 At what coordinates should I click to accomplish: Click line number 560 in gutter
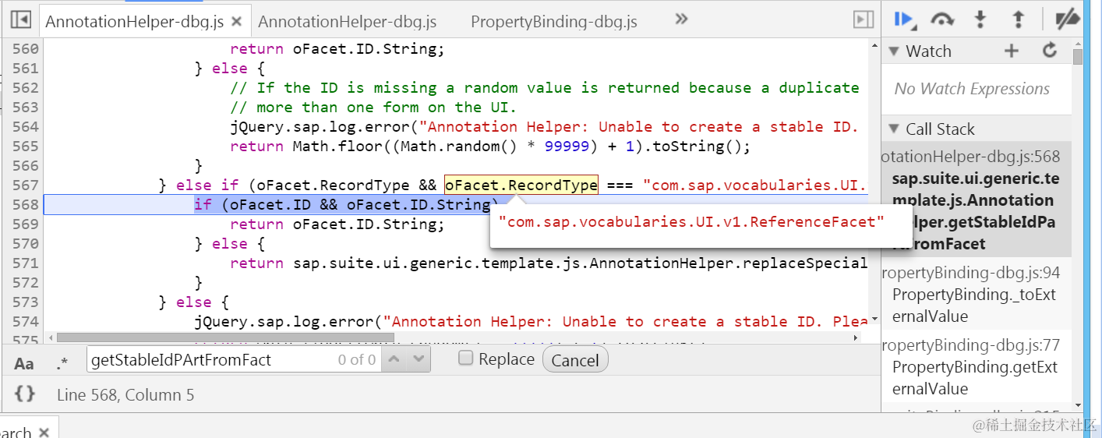coord(26,49)
